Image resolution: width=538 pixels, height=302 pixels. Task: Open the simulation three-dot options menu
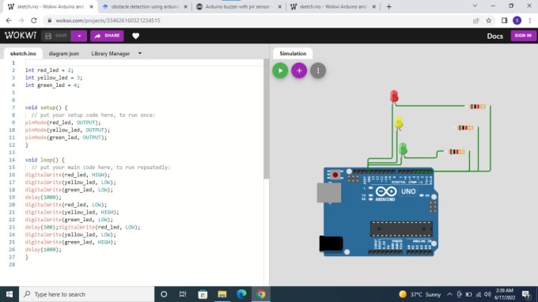point(318,70)
